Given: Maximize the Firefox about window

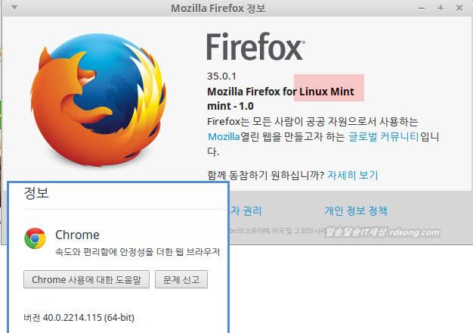Looking at the screenshot, I should [x=441, y=8].
